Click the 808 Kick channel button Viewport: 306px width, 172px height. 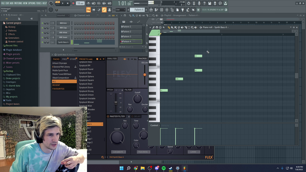click(63, 23)
